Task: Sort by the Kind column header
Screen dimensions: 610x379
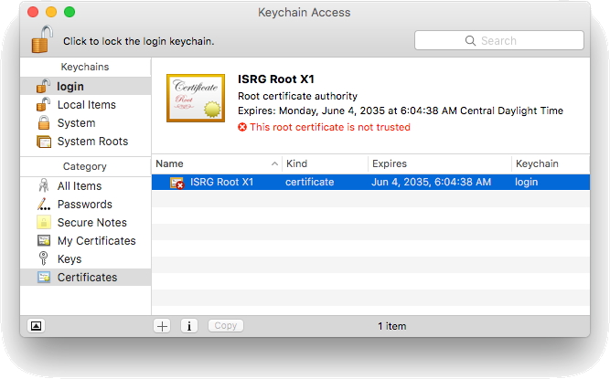Action: click(326, 163)
